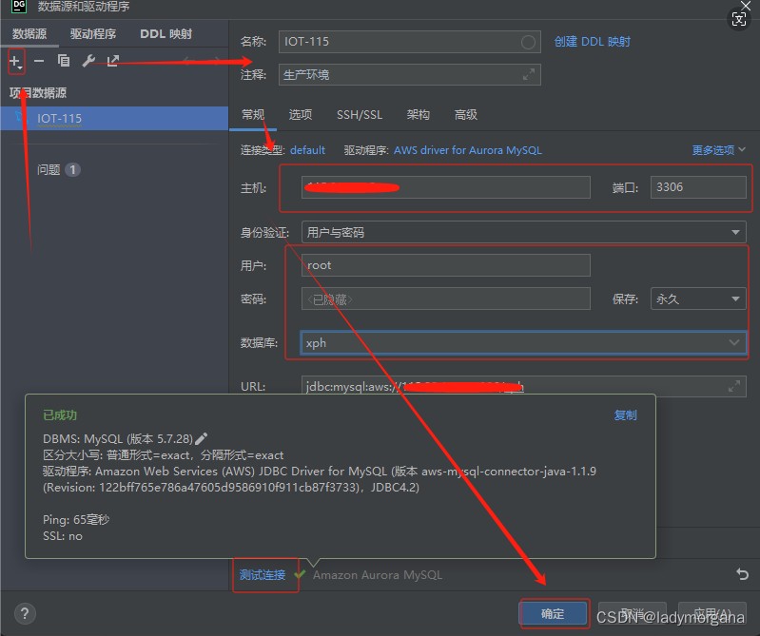This screenshot has width=760, height=636.
Task: Expand 更多选项 dropdown
Action: [719, 150]
